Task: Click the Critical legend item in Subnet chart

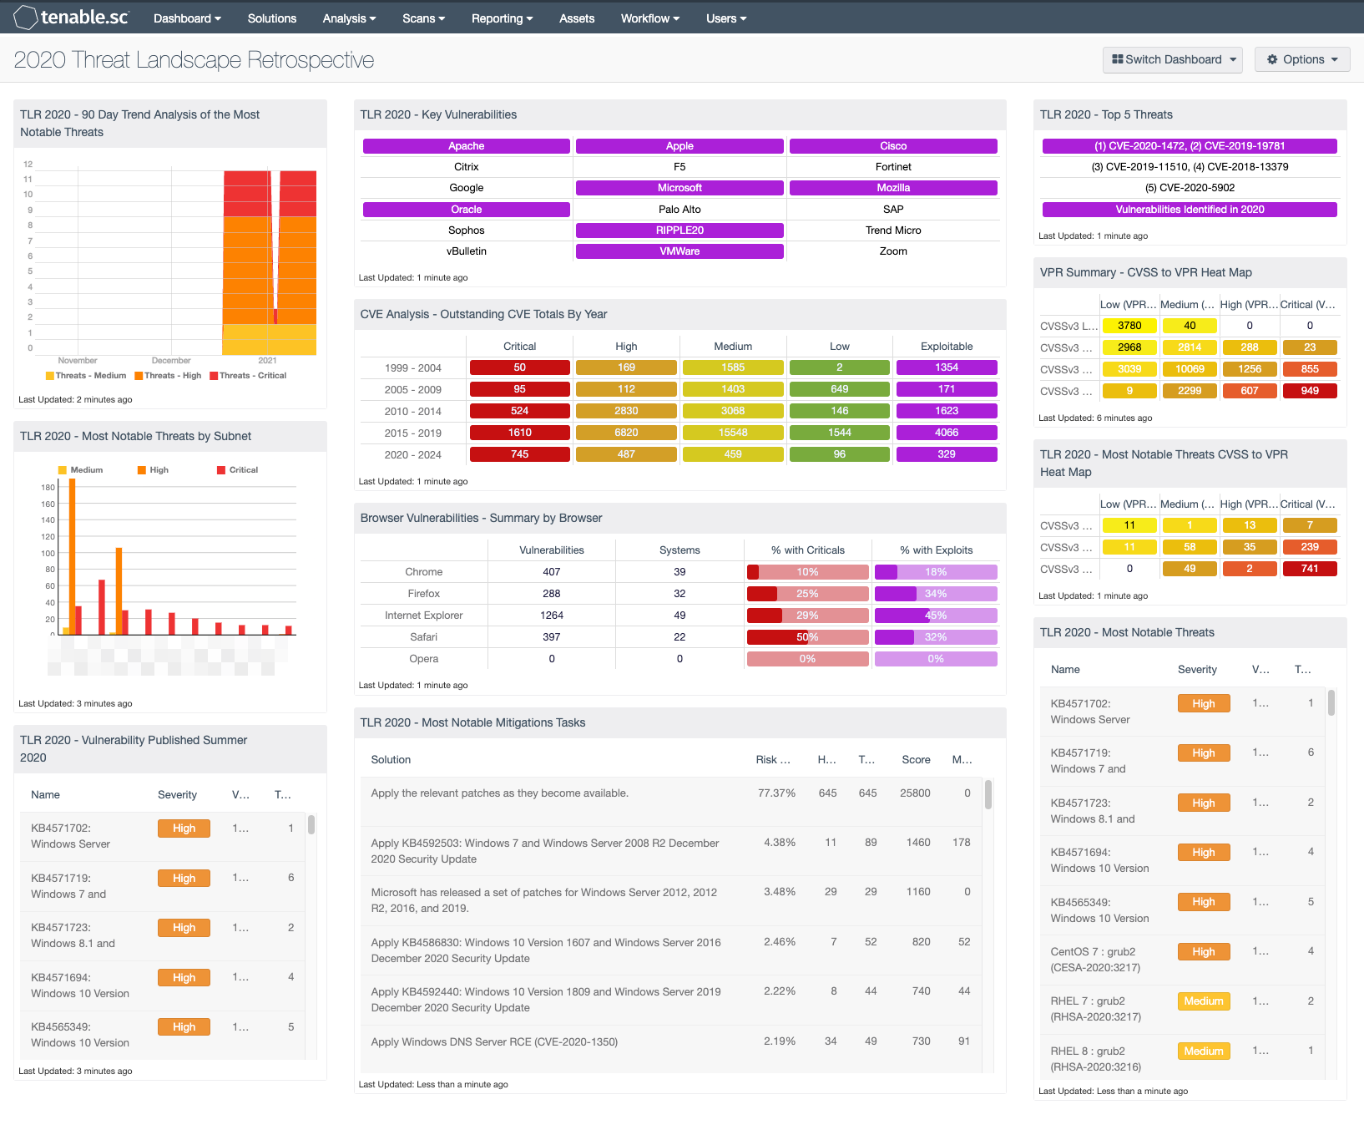Action: coord(238,470)
